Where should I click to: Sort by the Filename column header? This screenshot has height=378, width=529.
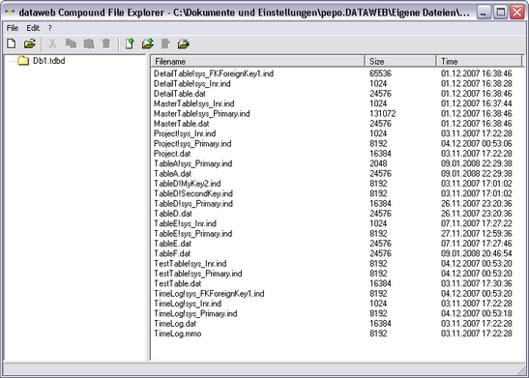[258, 61]
